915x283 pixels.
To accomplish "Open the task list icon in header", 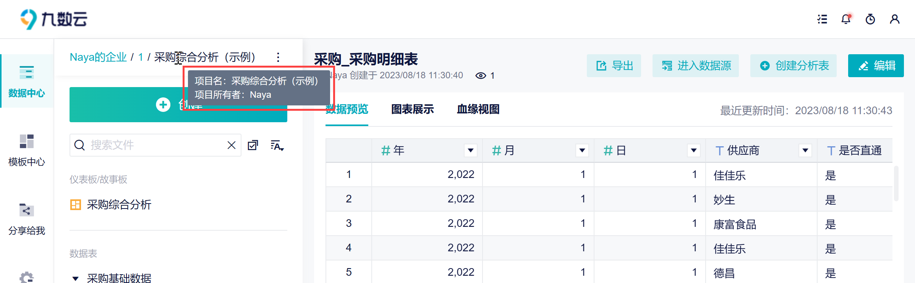I will click(822, 19).
